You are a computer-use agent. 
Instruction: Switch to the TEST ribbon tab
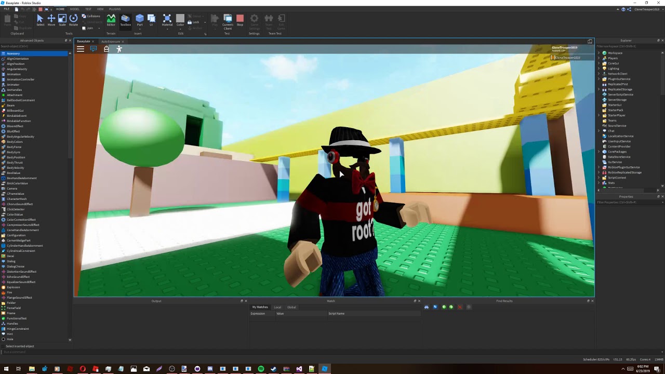[88, 9]
